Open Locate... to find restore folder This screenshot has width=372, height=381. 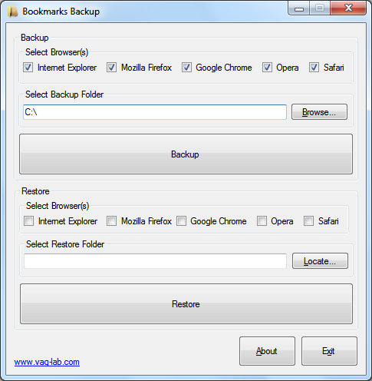point(320,261)
